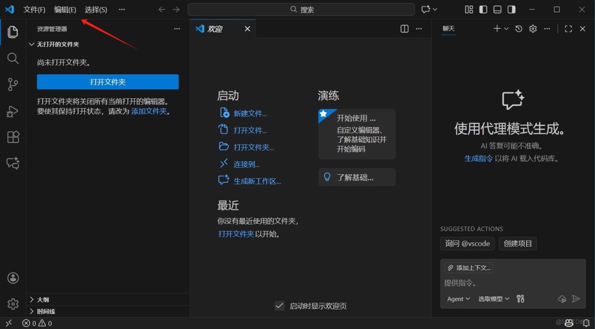The width and height of the screenshot is (595, 329).
Task: Click the search box in the title bar
Action: 301,9
